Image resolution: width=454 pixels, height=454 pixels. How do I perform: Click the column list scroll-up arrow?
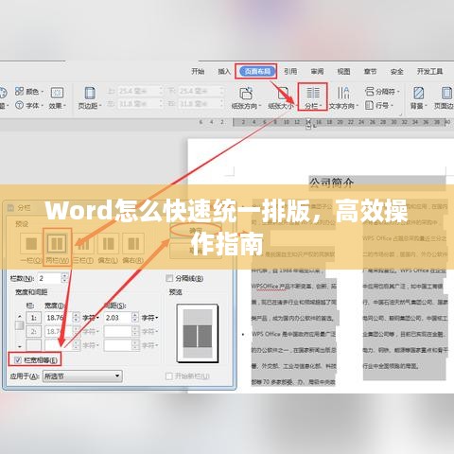pyautogui.click(x=20, y=317)
